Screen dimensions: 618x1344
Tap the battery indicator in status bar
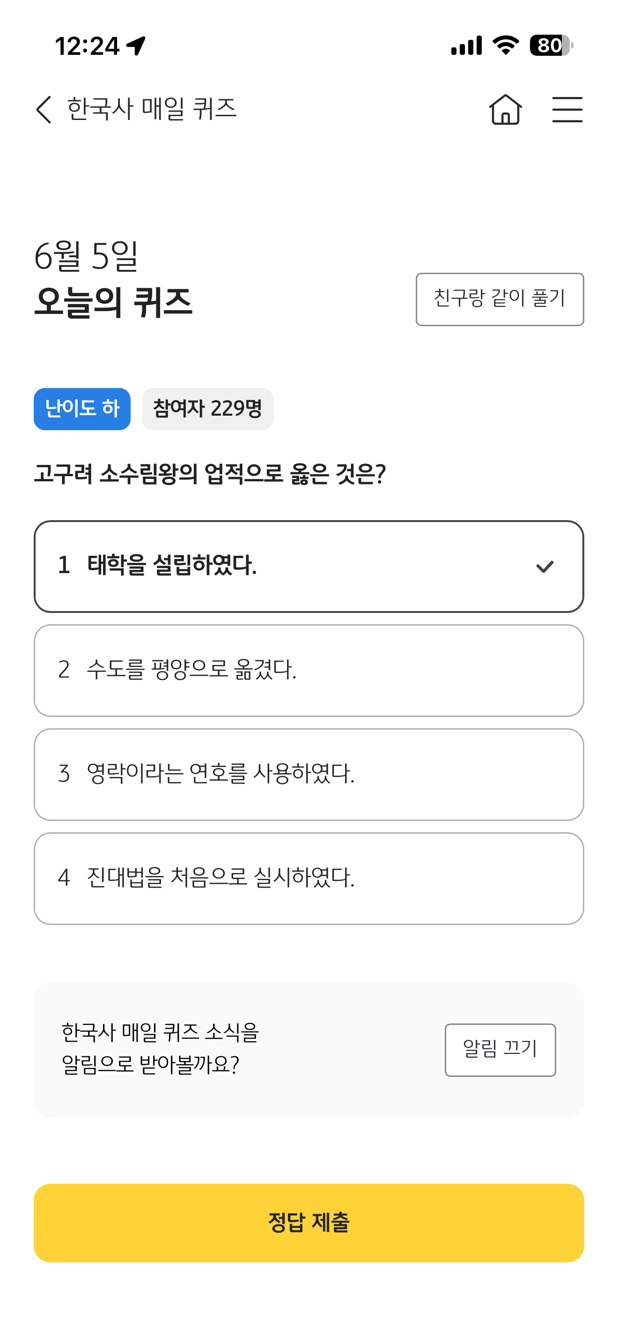[552, 45]
